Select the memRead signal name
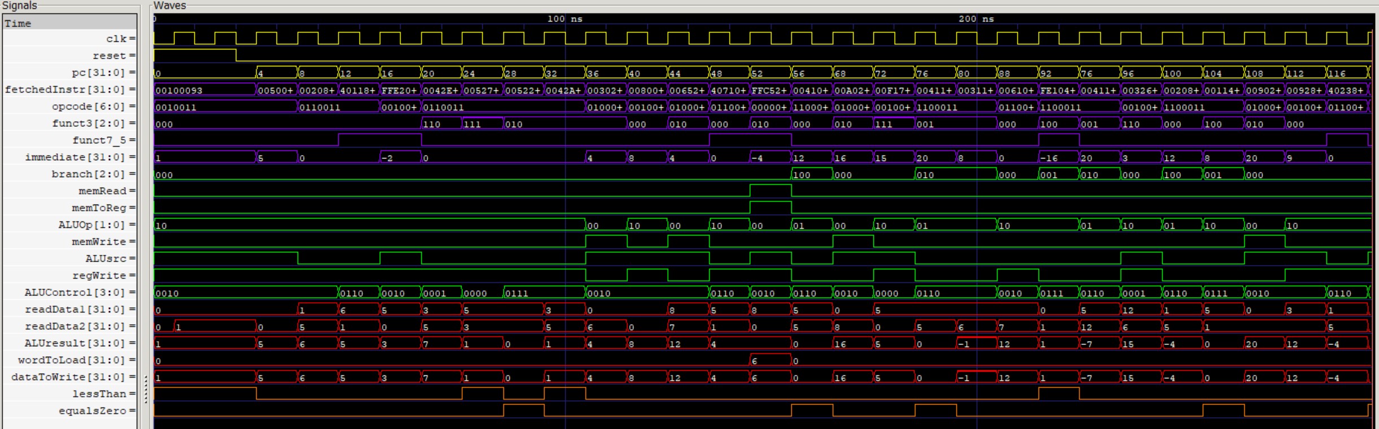This screenshot has height=429, width=1379. tap(103, 191)
